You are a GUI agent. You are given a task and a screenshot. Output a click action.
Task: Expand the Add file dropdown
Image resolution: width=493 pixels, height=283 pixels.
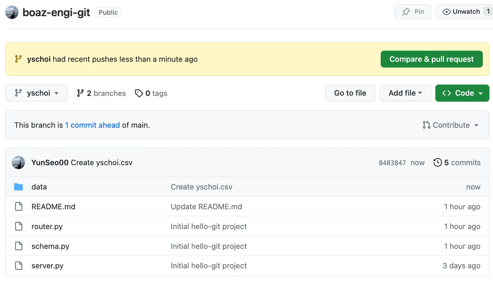(405, 93)
